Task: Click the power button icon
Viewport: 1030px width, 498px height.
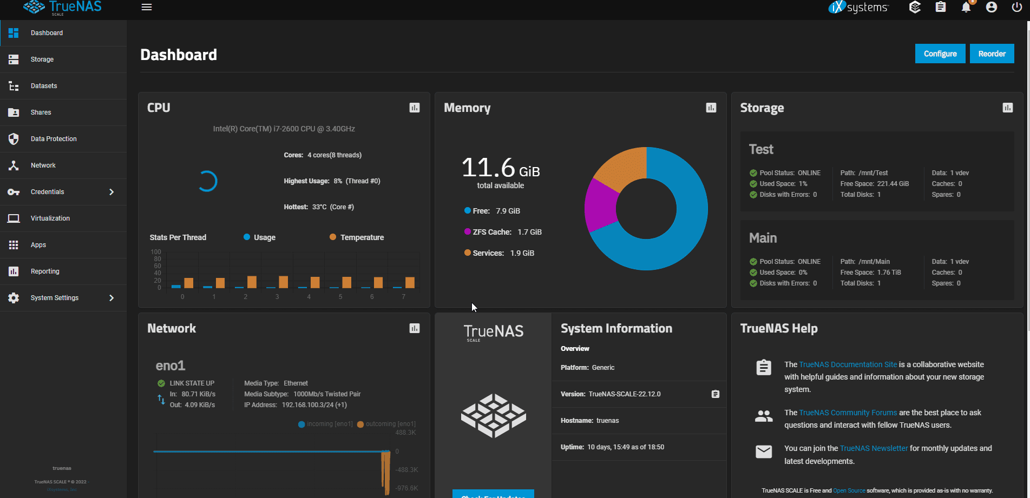Action: (x=1017, y=7)
